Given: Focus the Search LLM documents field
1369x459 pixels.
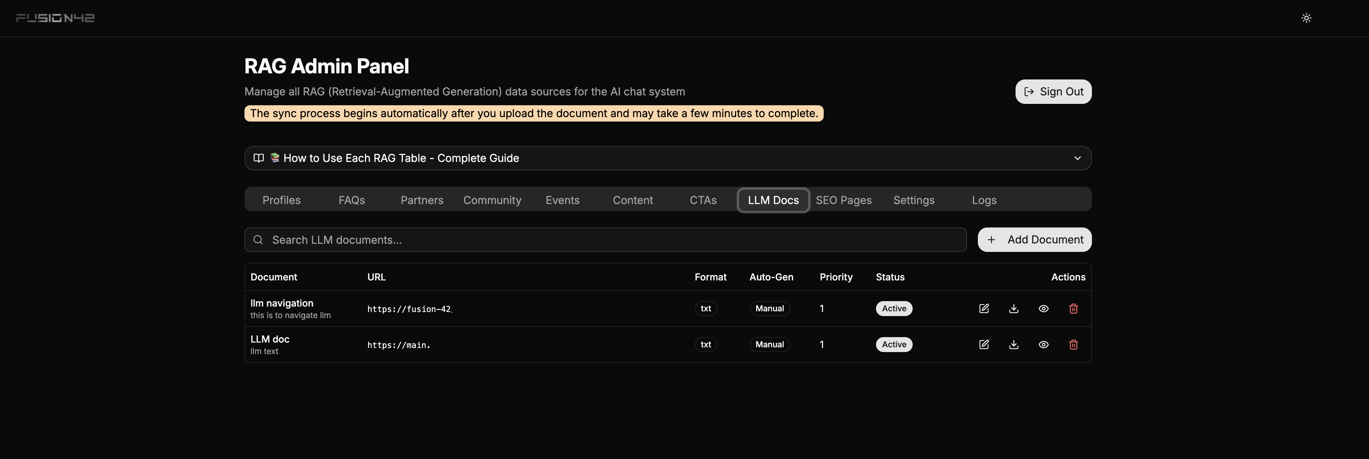Looking at the screenshot, I should click(606, 240).
